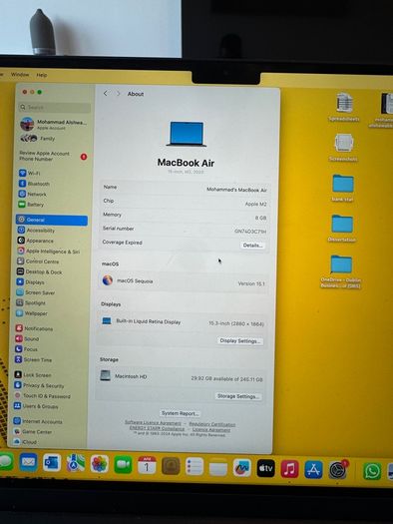Click the Display Settings… button

tap(239, 341)
